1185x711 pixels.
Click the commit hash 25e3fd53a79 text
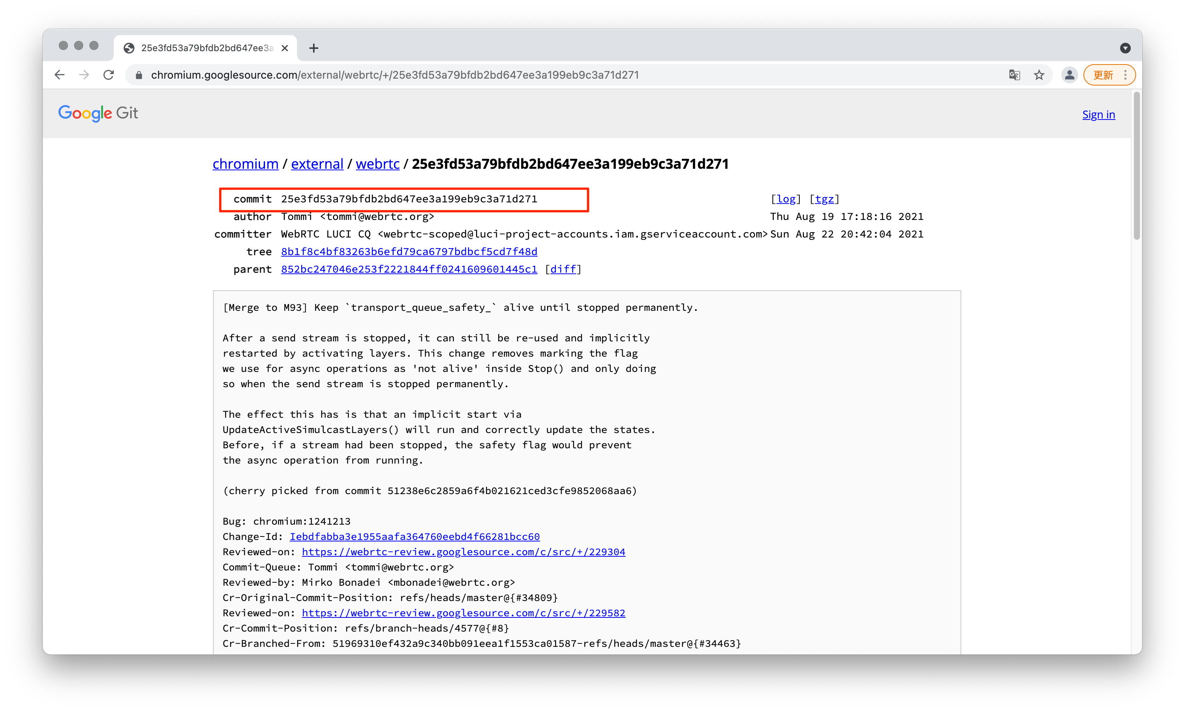[x=409, y=199]
